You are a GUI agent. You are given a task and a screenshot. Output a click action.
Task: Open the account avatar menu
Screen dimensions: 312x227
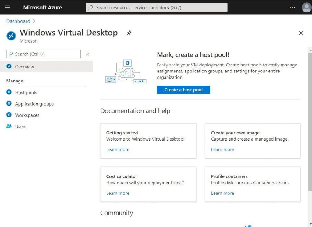306,7
